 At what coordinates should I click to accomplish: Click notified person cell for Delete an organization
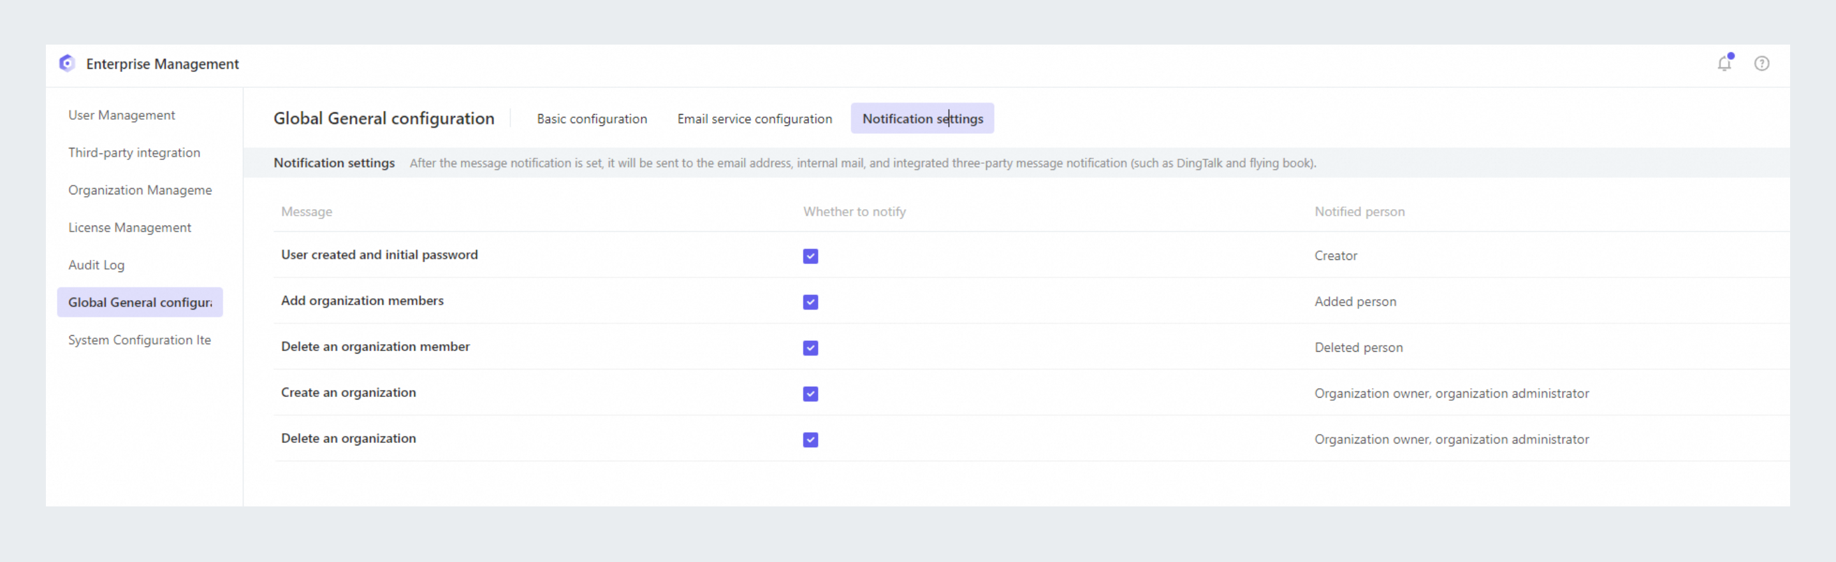1451,440
